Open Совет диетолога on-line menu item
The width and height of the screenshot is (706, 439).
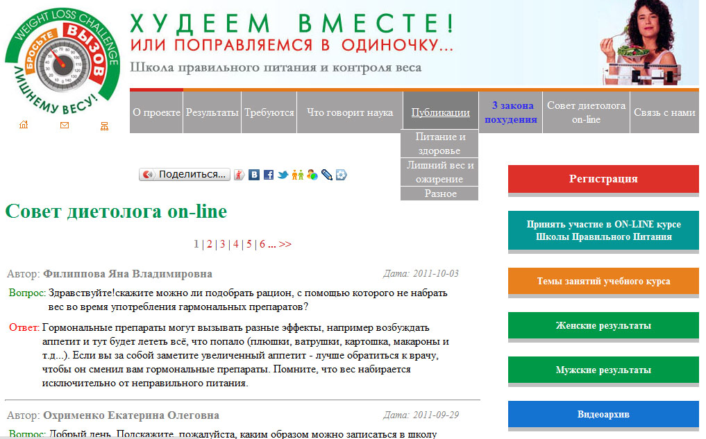(x=586, y=112)
